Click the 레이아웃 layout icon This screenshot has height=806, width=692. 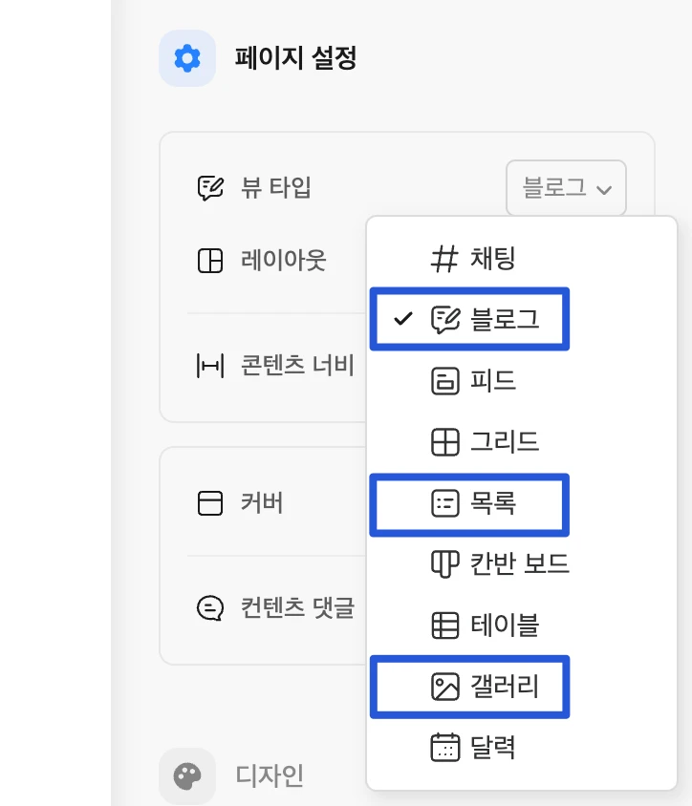click(210, 261)
